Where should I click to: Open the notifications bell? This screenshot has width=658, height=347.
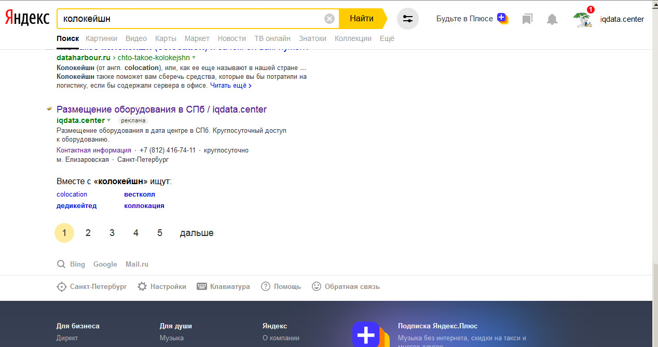coord(552,19)
